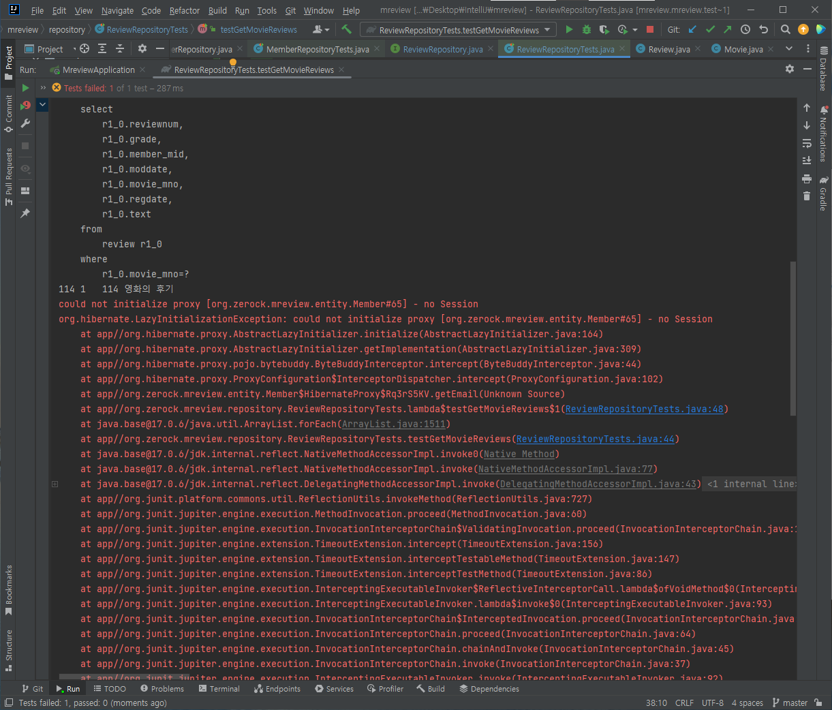Open the run configuration dropdown
The height and width of the screenshot is (710, 832).
[x=458, y=30]
